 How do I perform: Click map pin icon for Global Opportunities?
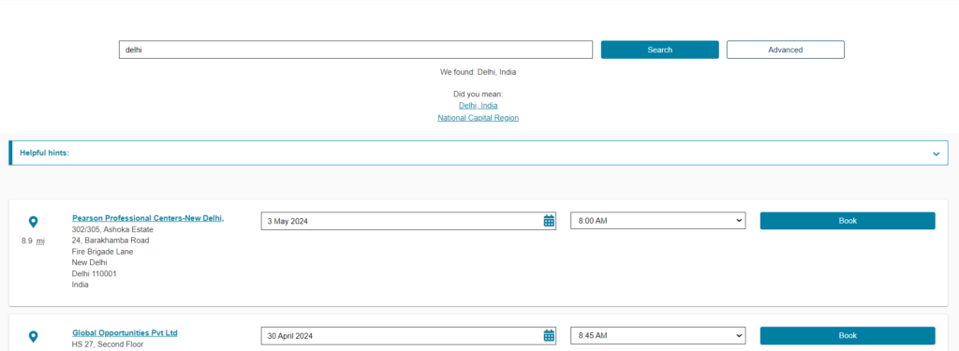34,336
